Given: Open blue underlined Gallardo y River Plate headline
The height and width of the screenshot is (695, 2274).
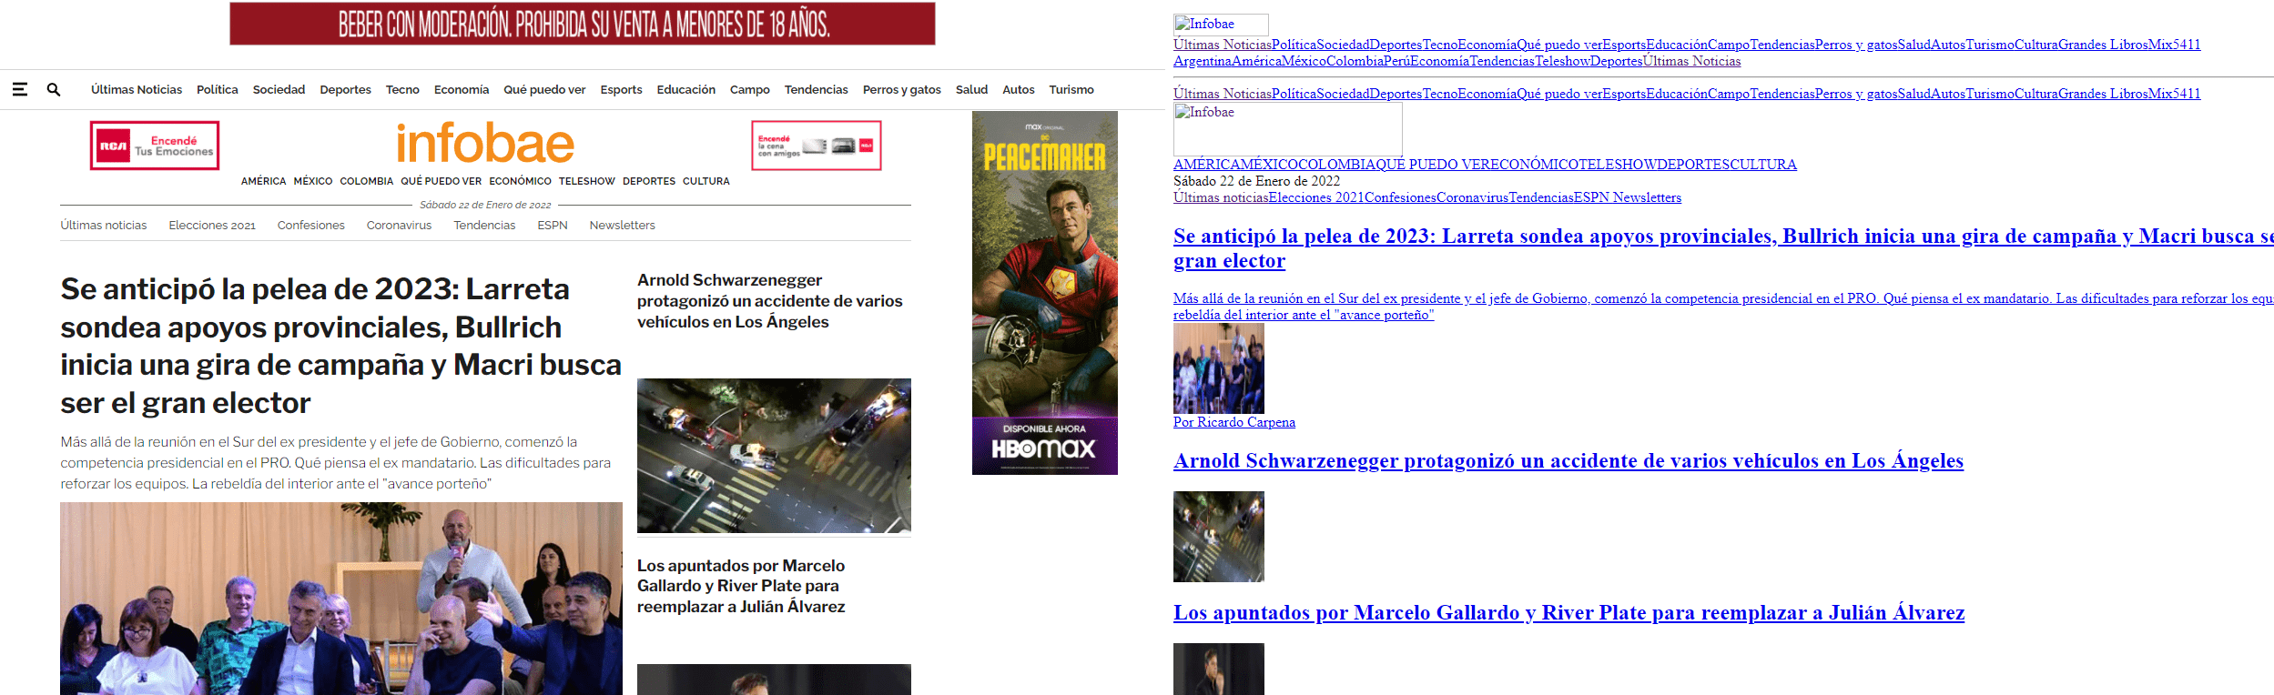Looking at the screenshot, I should click(1568, 613).
